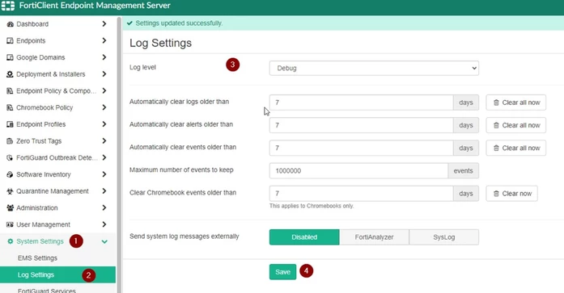
Task: Click the System Settings gear icon
Action: 10,241
